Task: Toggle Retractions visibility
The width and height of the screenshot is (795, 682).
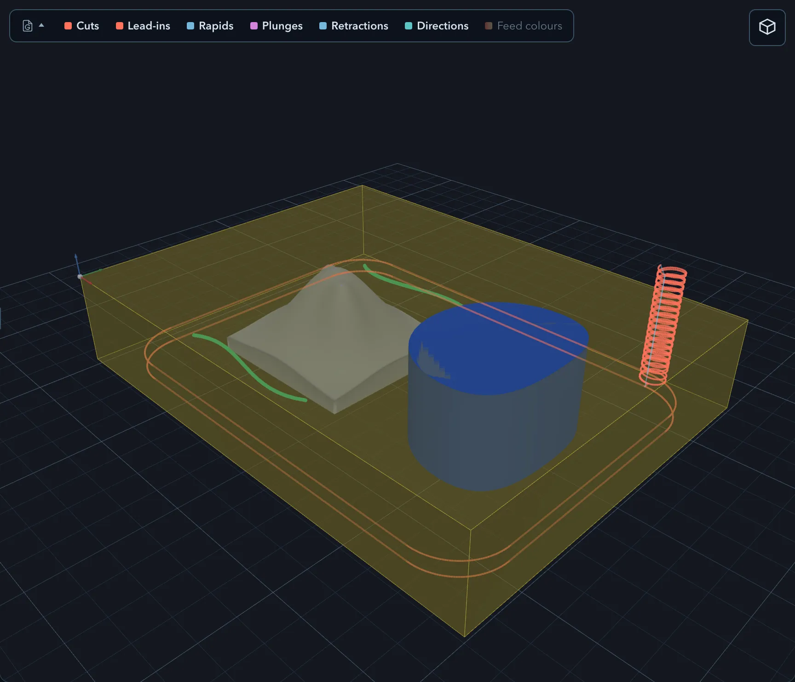Action: (354, 26)
